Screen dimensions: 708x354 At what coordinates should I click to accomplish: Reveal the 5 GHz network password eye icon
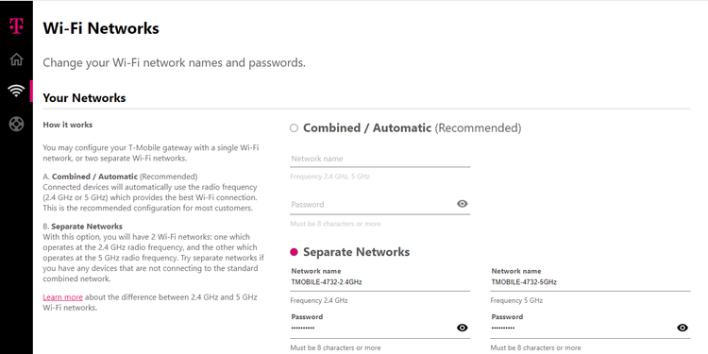tap(683, 328)
